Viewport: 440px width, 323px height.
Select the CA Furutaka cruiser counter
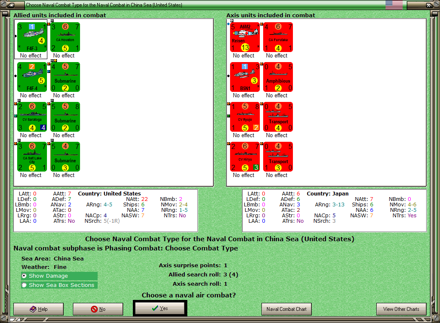(278, 37)
